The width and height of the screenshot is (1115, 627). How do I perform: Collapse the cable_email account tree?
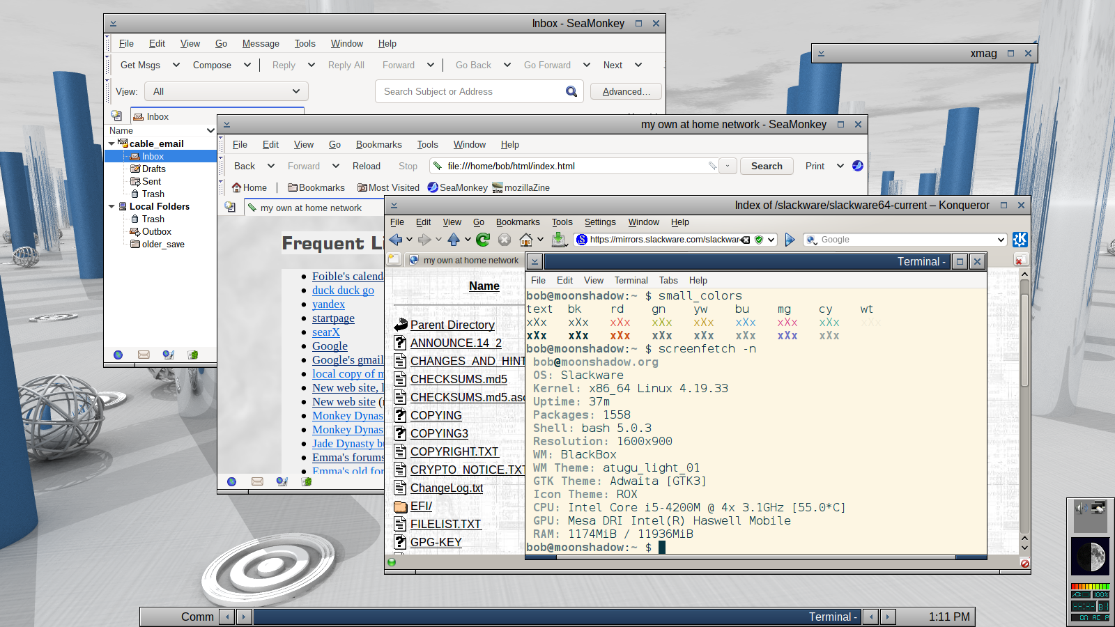111,144
